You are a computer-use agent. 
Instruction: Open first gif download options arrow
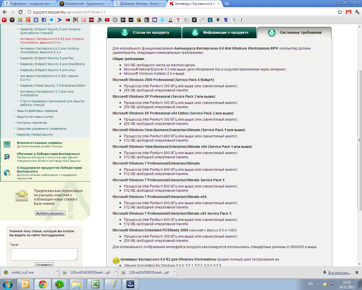pos(116,272)
